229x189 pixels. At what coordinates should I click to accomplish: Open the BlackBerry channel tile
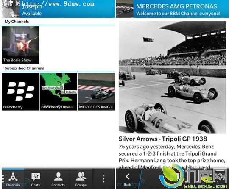(20, 92)
